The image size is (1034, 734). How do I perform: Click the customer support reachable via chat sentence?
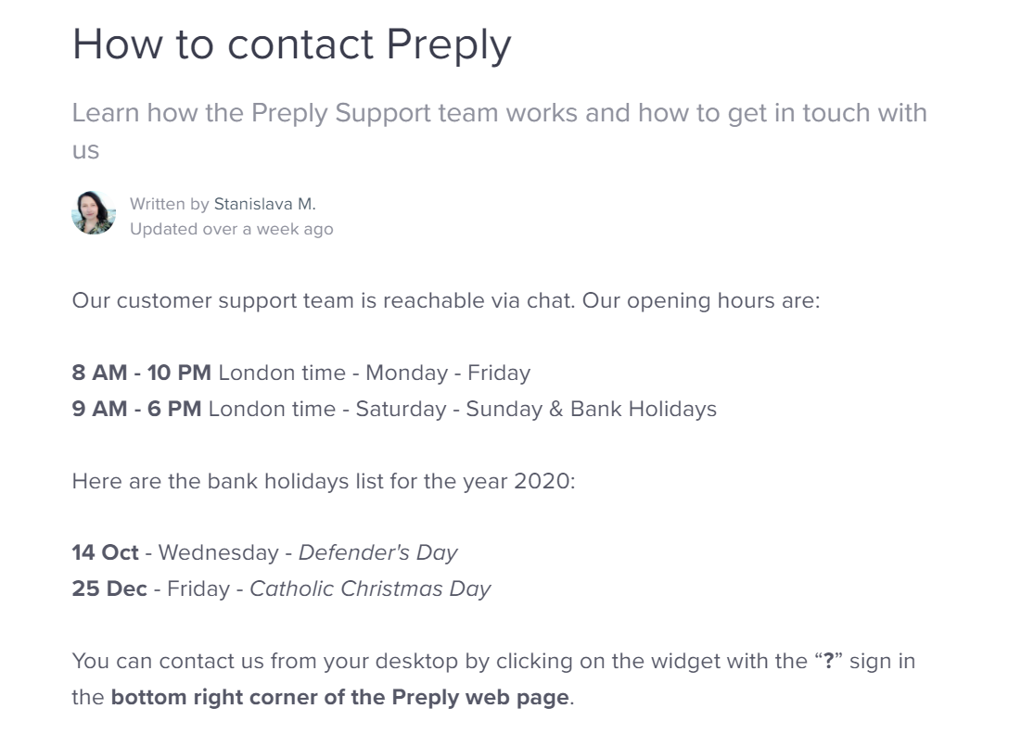(323, 300)
